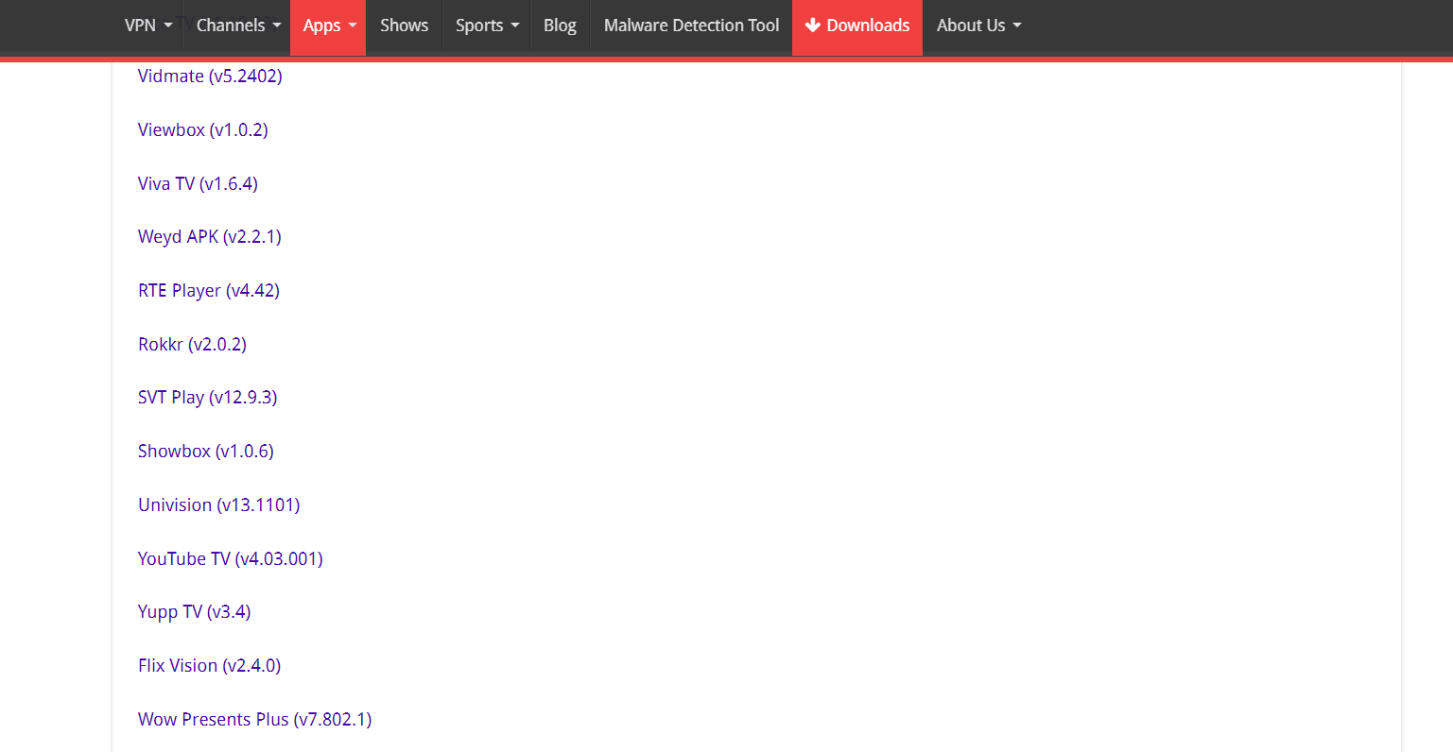Open the Viva TV (v1.6.4) link
The width and height of the screenshot is (1453, 752).
[x=198, y=183]
